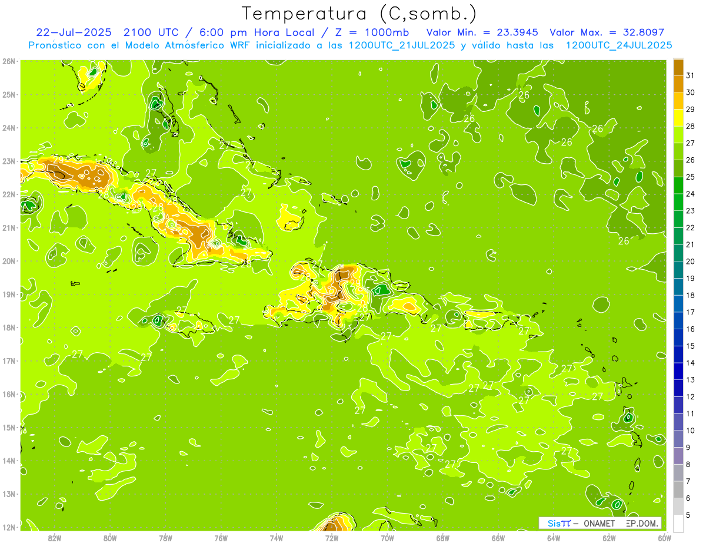Click legend color band between 19 and 20

678,270
